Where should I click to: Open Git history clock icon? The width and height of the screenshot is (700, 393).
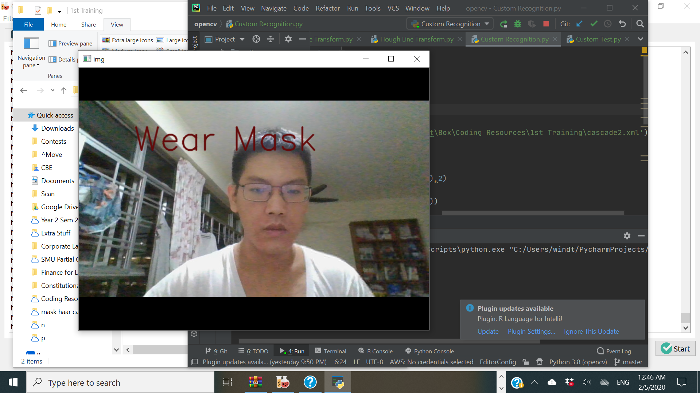608,24
